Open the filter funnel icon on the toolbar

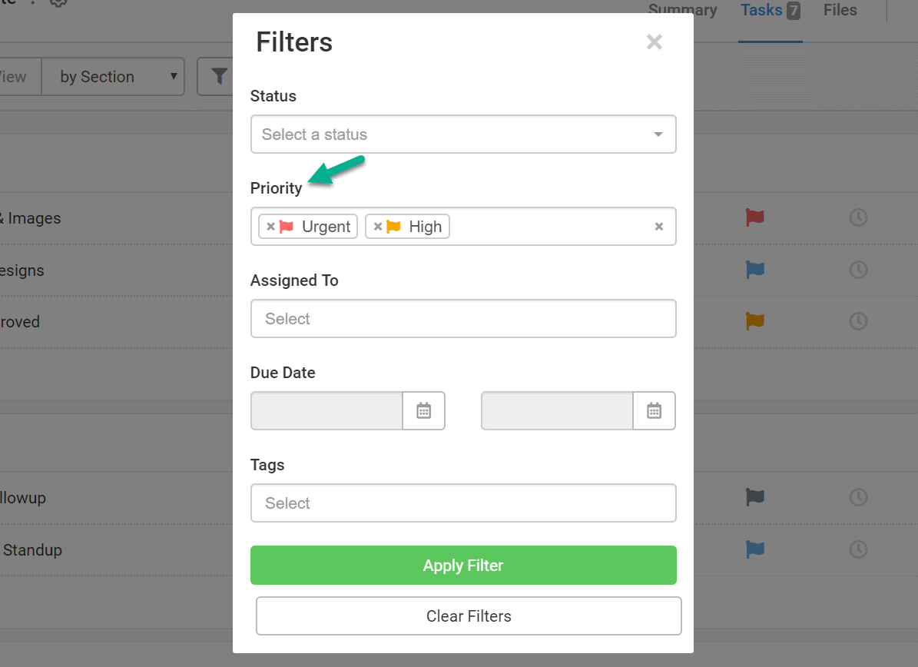pos(220,77)
